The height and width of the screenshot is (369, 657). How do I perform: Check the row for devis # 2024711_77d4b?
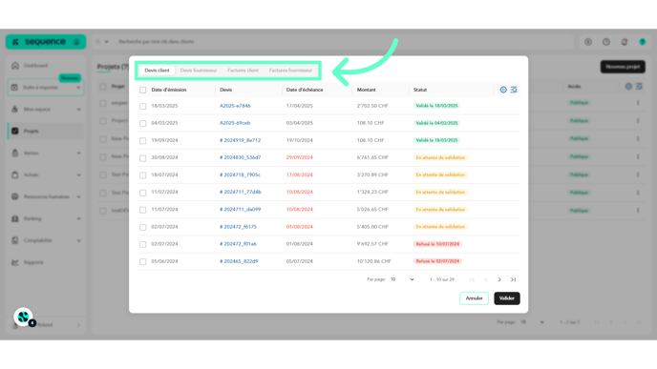click(143, 193)
